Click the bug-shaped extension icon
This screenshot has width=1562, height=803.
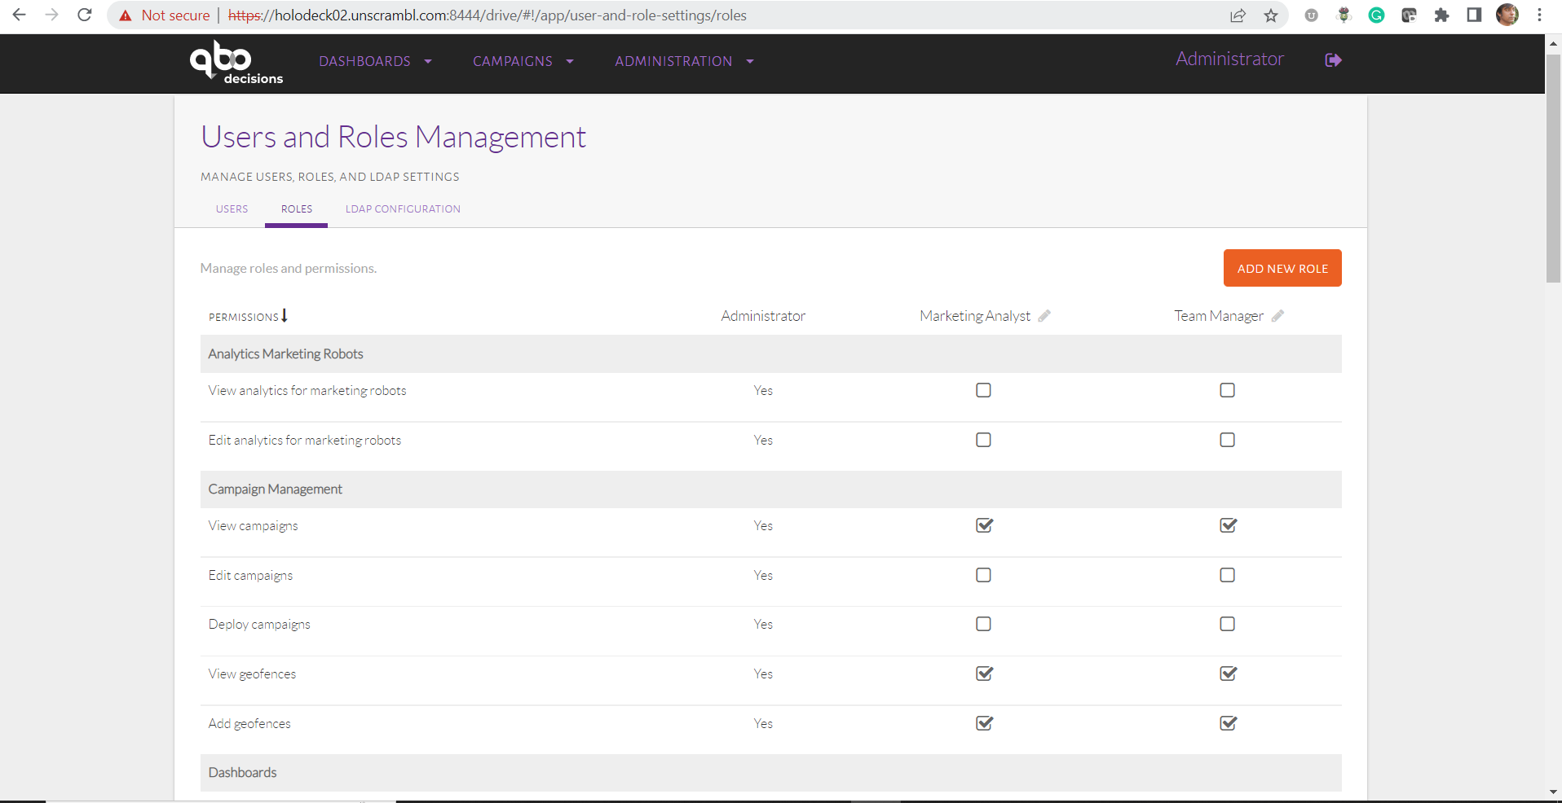pos(1344,15)
